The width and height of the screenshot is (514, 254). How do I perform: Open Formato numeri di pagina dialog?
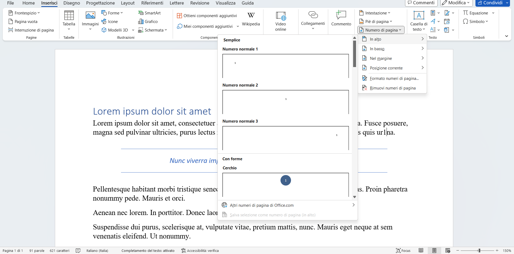point(394,78)
